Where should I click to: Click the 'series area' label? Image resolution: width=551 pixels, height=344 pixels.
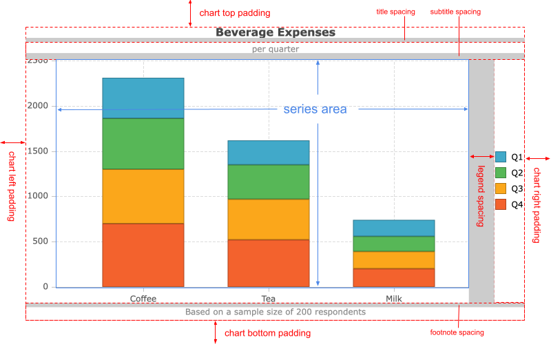tap(315, 109)
